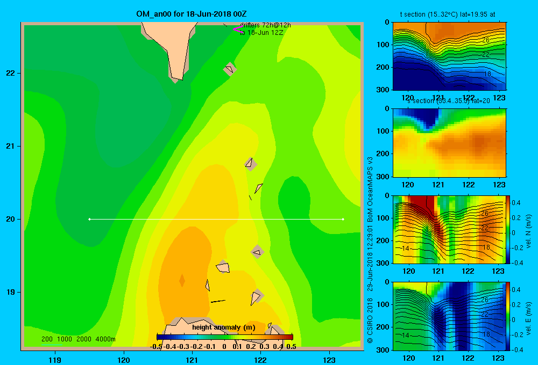The width and height of the screenshot is (538, 365).
Task: Click the small orange diamond in the high anomaly region
Action: [182, 280]
